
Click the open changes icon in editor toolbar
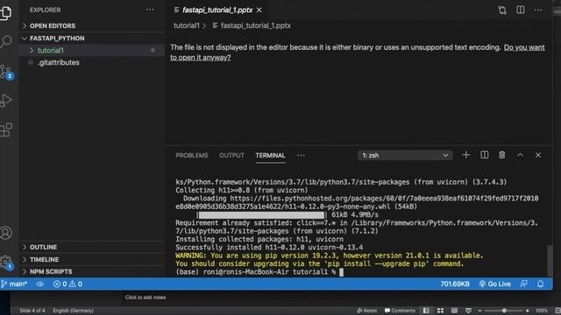(502, 10)
